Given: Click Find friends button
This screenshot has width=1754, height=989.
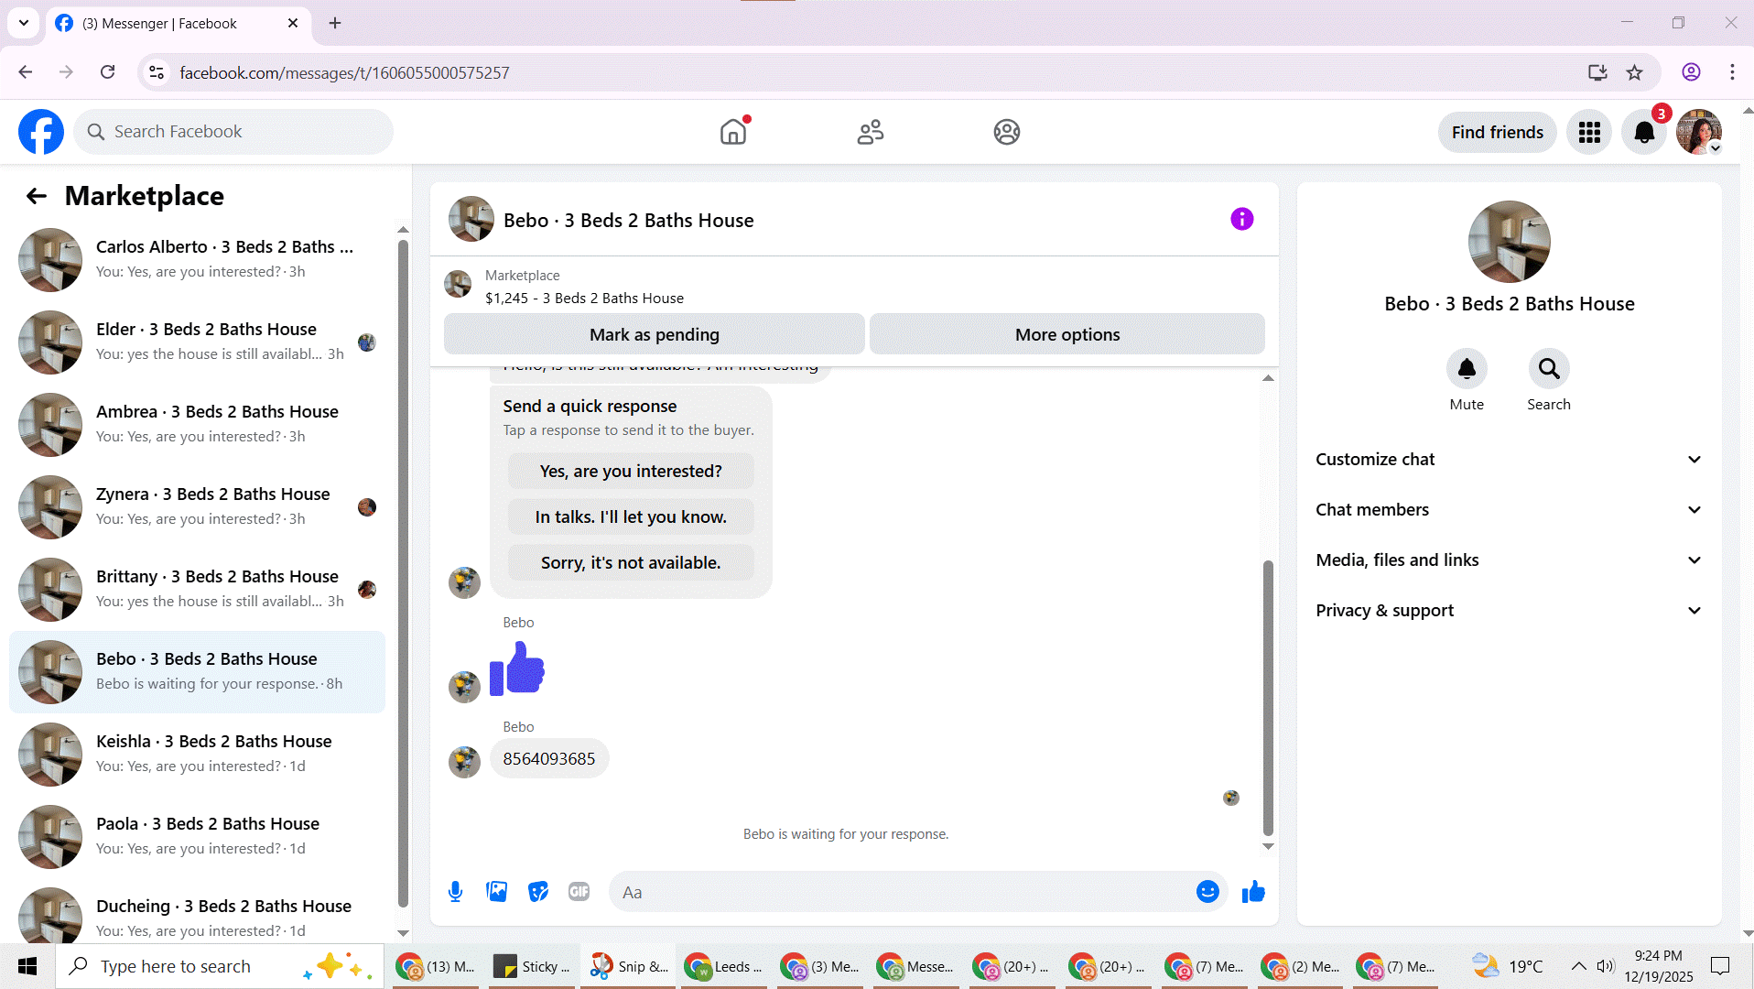Looking at the screenshot, I should pyautogui.click(x=1497, y=132).
